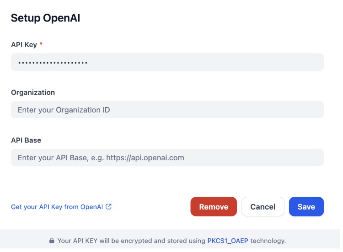343x252 pixels.
Task: Click the word technology in the footer
Action: (268, 241)
